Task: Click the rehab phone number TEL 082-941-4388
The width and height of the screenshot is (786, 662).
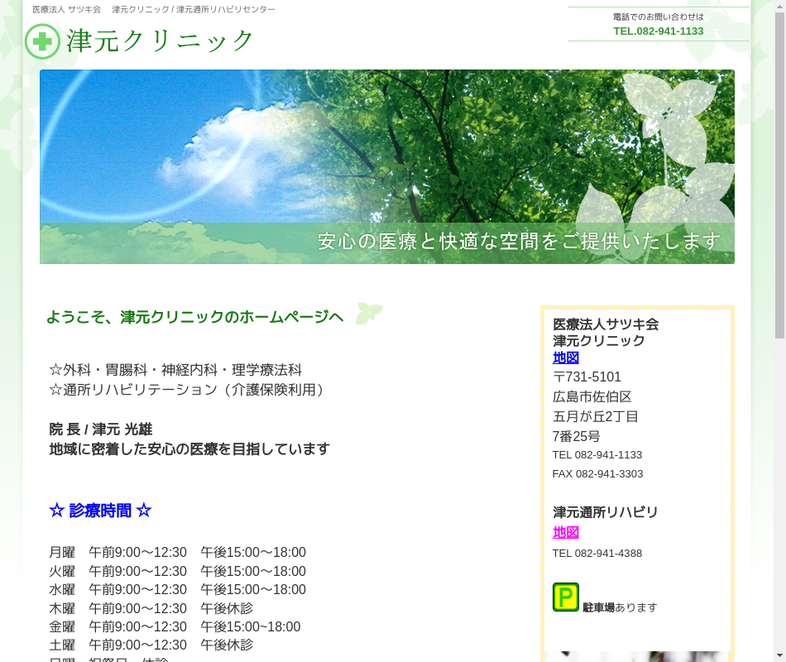Action: point(597,554)
